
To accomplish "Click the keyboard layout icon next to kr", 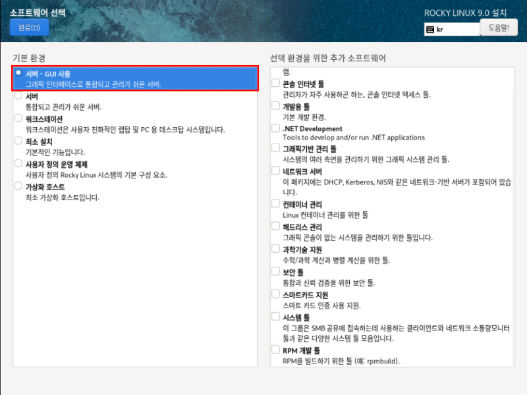I will pyautogui.click(x=430, y=30).
